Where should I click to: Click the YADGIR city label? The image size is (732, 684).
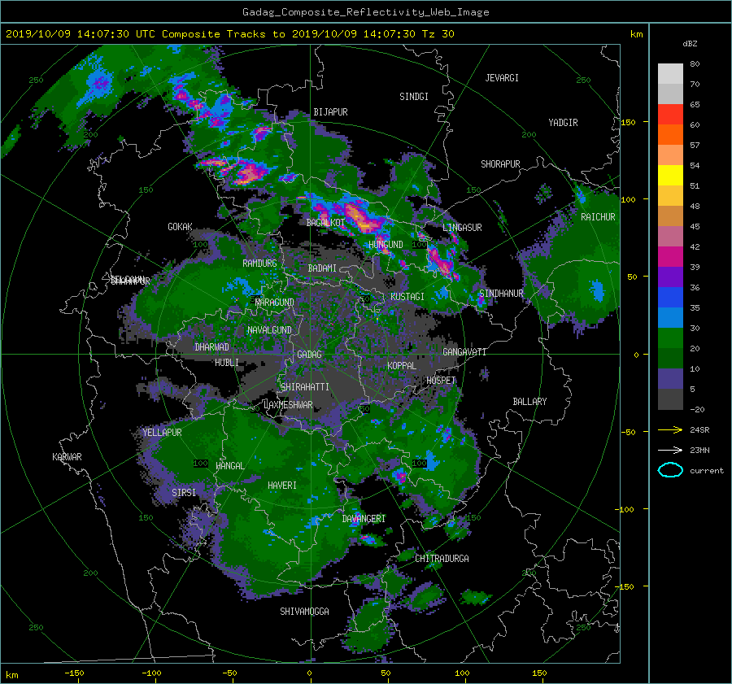tap(564, 123)
